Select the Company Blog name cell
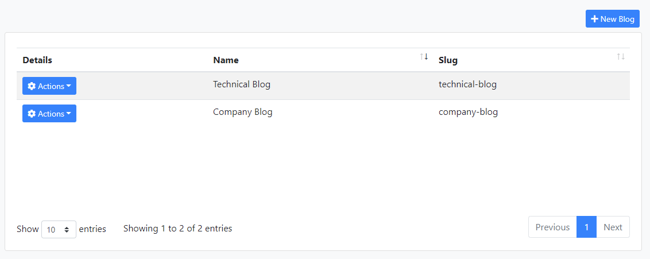The width and height of the screenshot is (650, 259). (x=242, y=112)
